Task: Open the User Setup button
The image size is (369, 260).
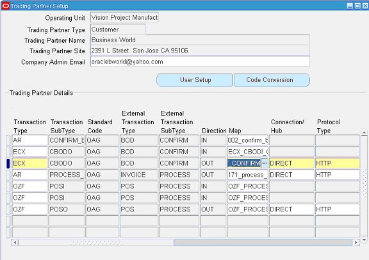Action: (x=194, y=80)
